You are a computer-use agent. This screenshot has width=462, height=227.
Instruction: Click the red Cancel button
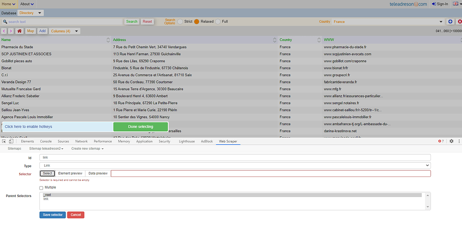(76, 214)
